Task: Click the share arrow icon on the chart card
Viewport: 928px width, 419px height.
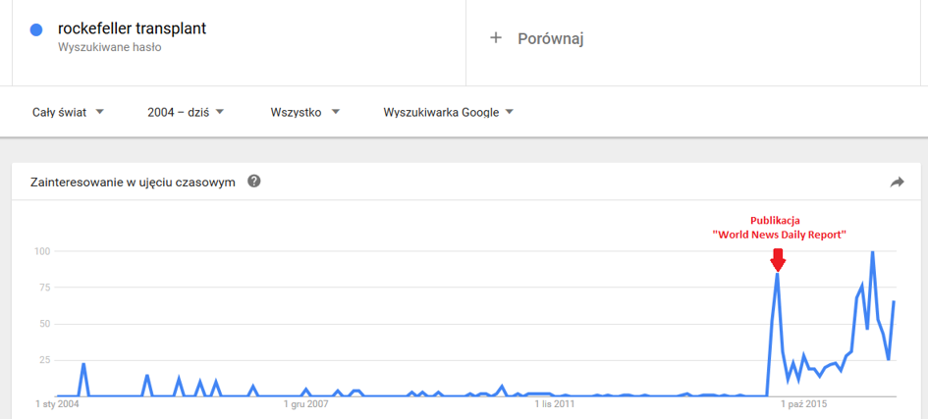Action: tap(898, 182)
